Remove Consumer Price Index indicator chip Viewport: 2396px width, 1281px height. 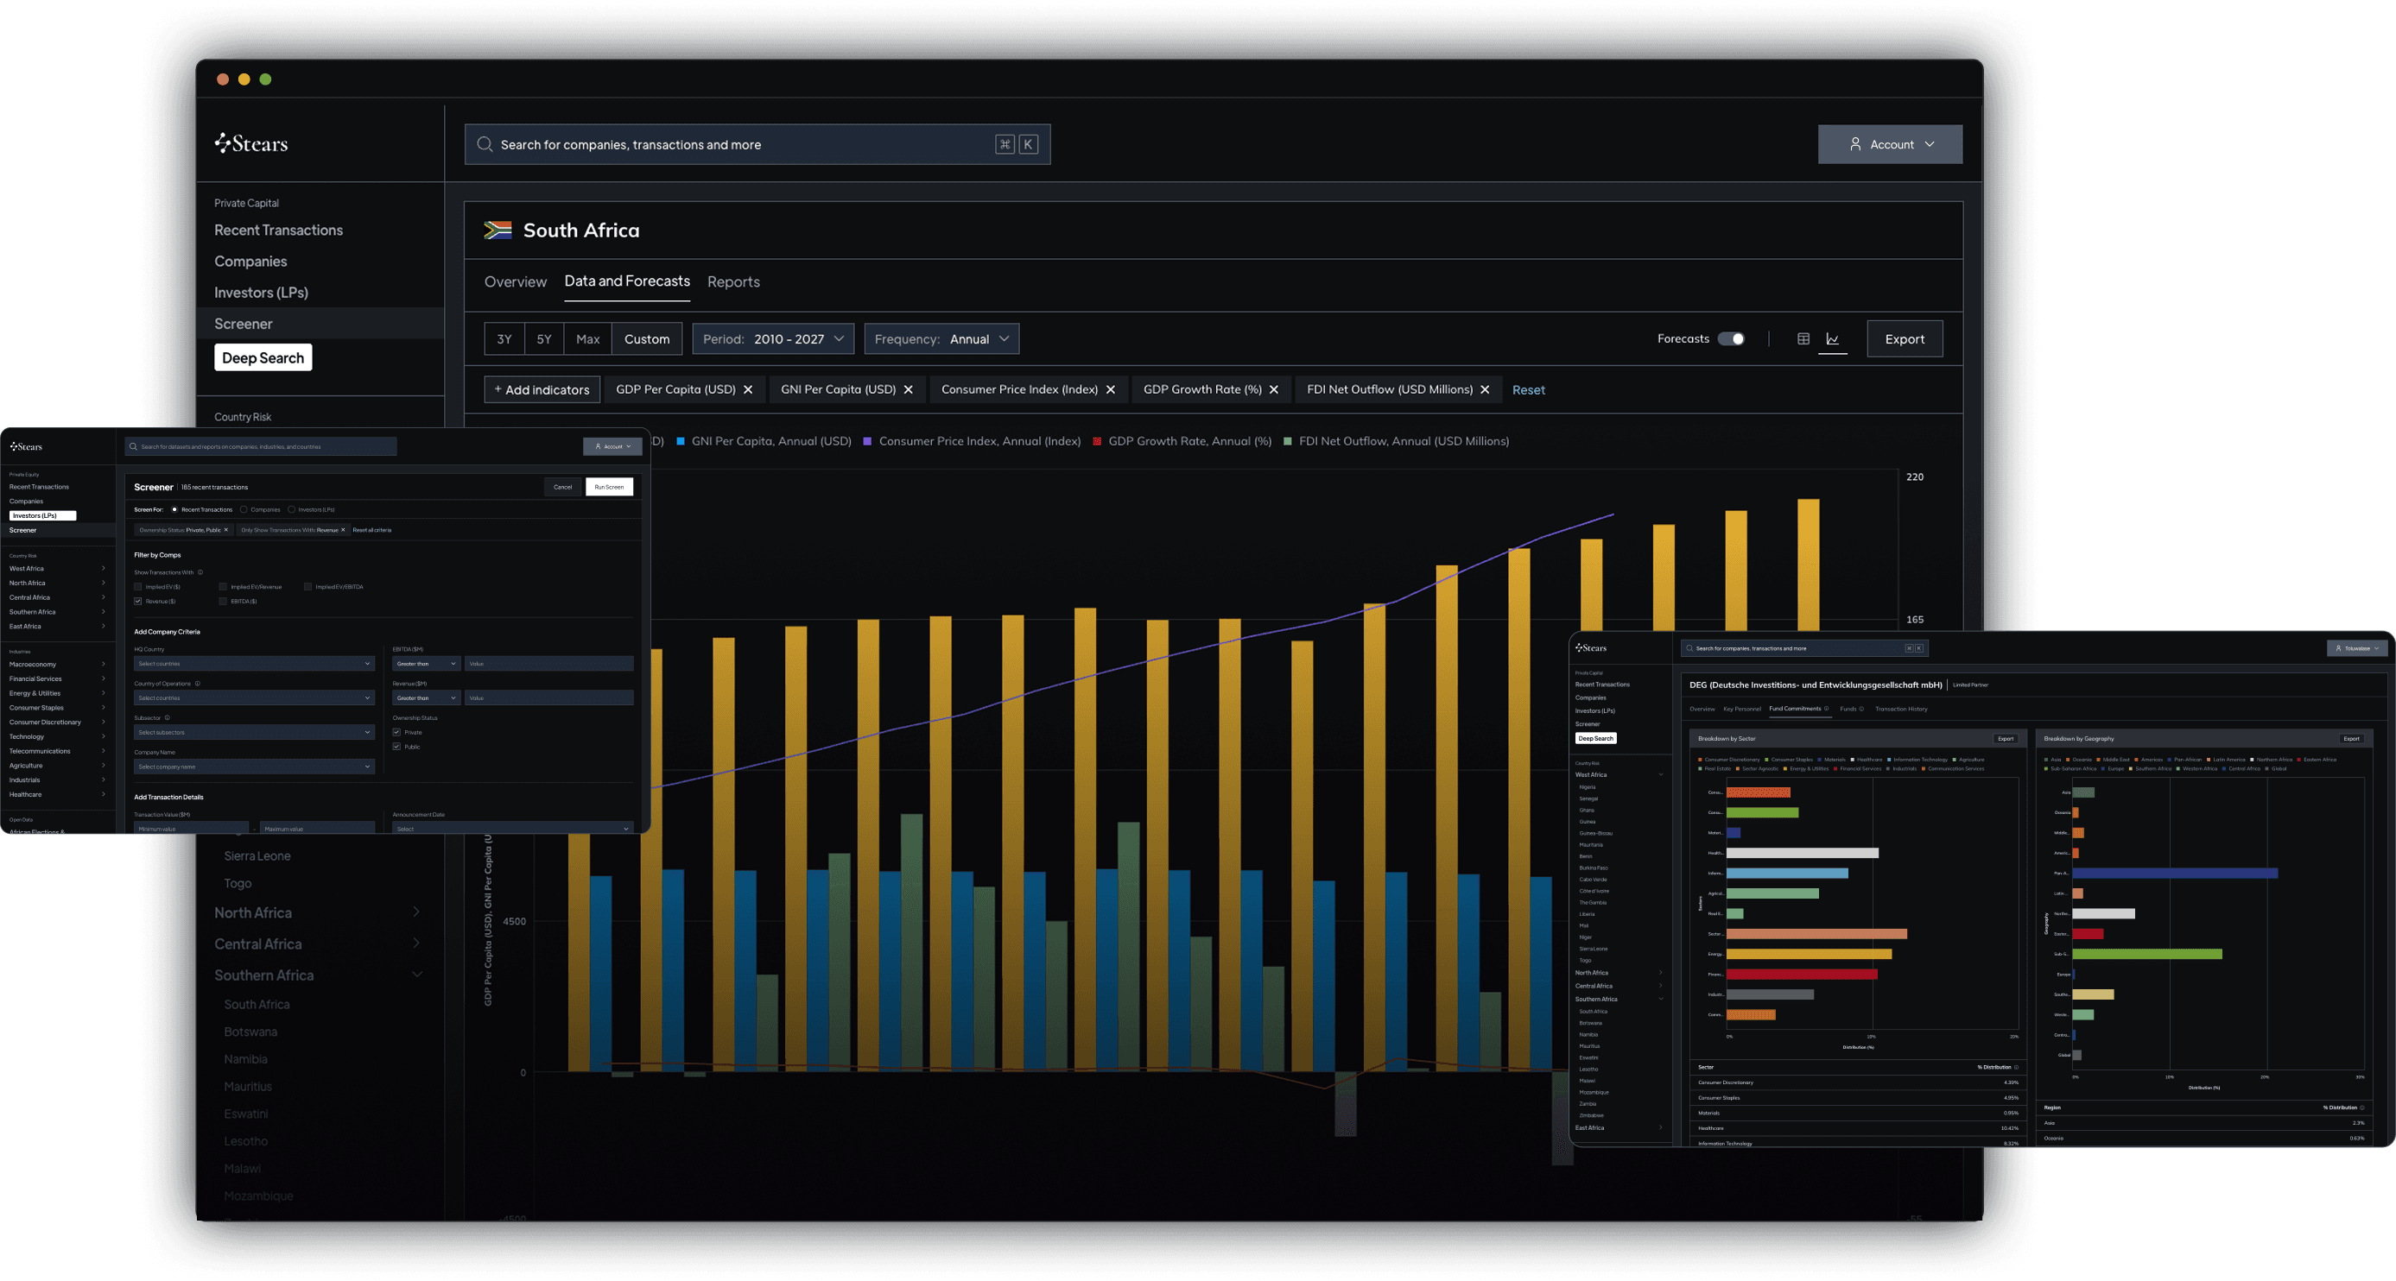coord(1111,390)
